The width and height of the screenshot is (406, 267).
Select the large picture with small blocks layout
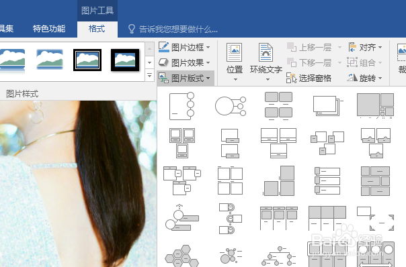(x=376, y=106)
